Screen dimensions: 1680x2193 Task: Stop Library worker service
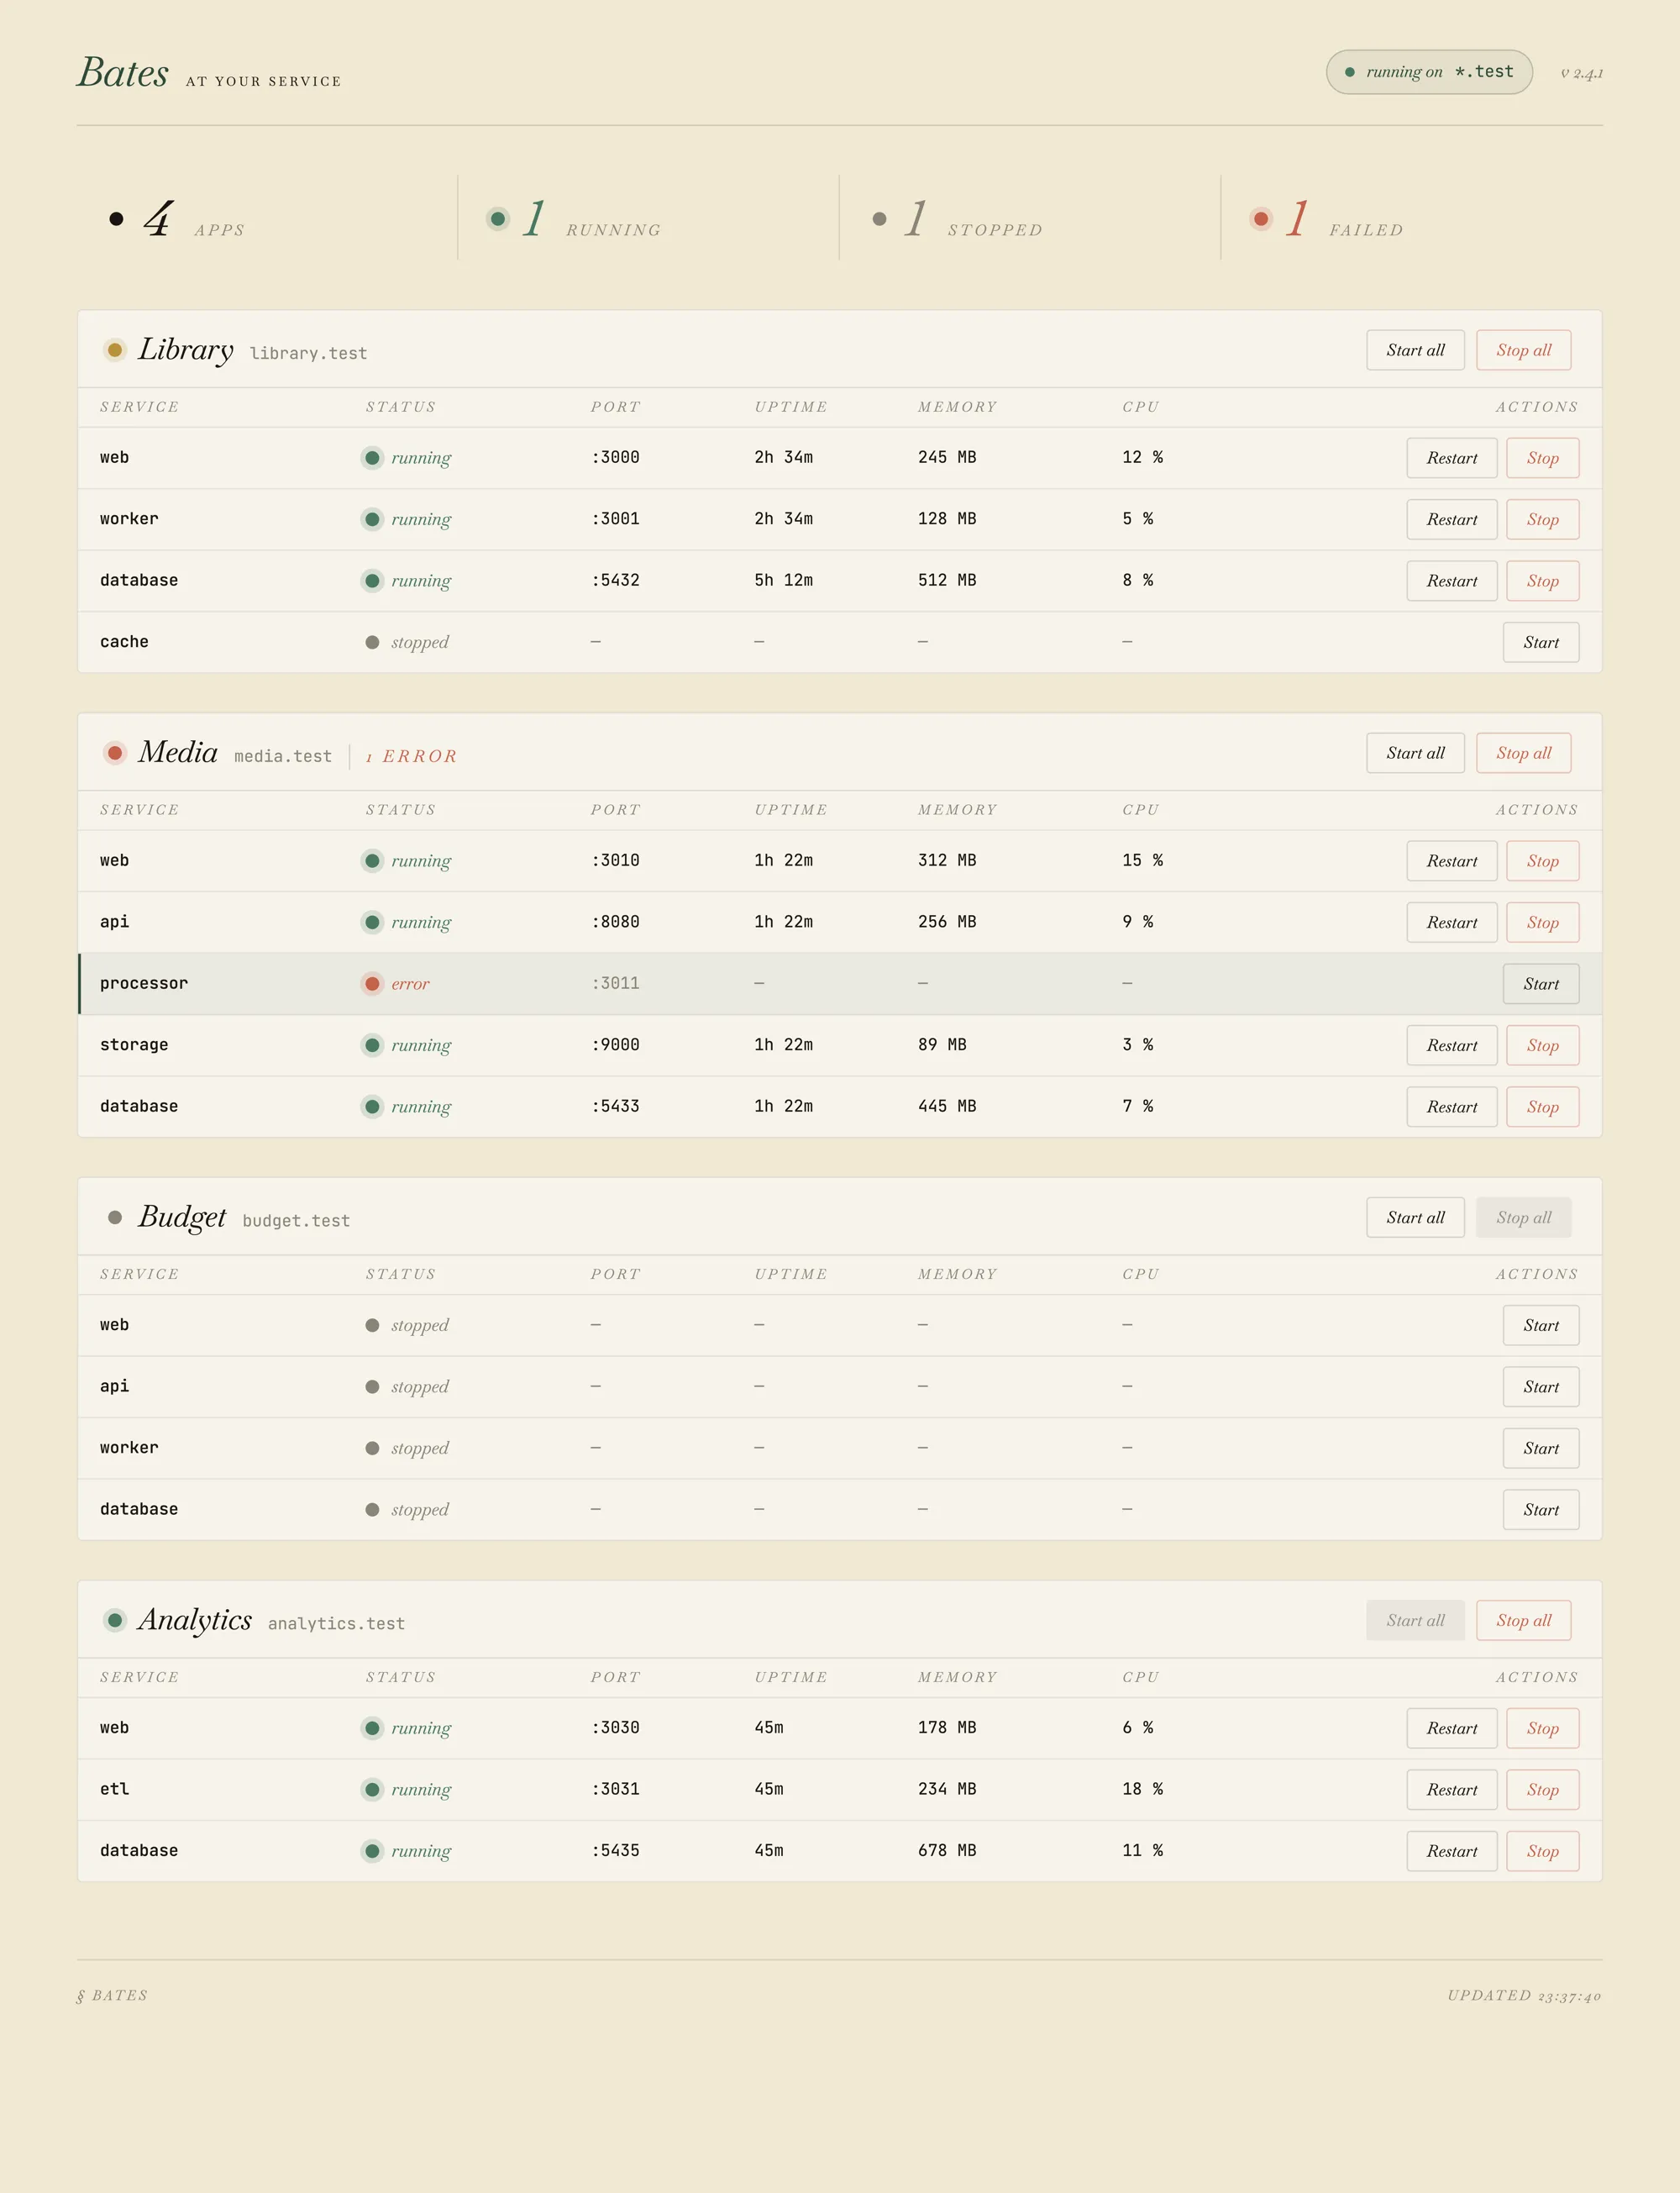click(x=1542, y=519)
